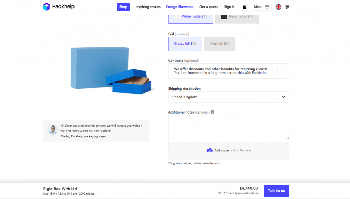The width and height of the screenshot is (350, 199).
Task: Choose the Black inside color option
Action: 237,16
